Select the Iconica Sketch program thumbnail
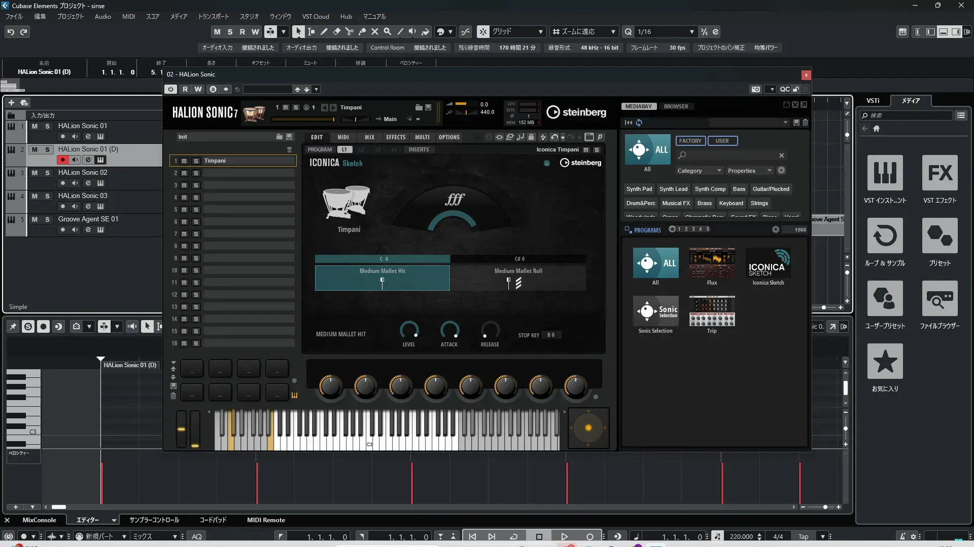This screenshot has width=974, height=547. point(768,263)
